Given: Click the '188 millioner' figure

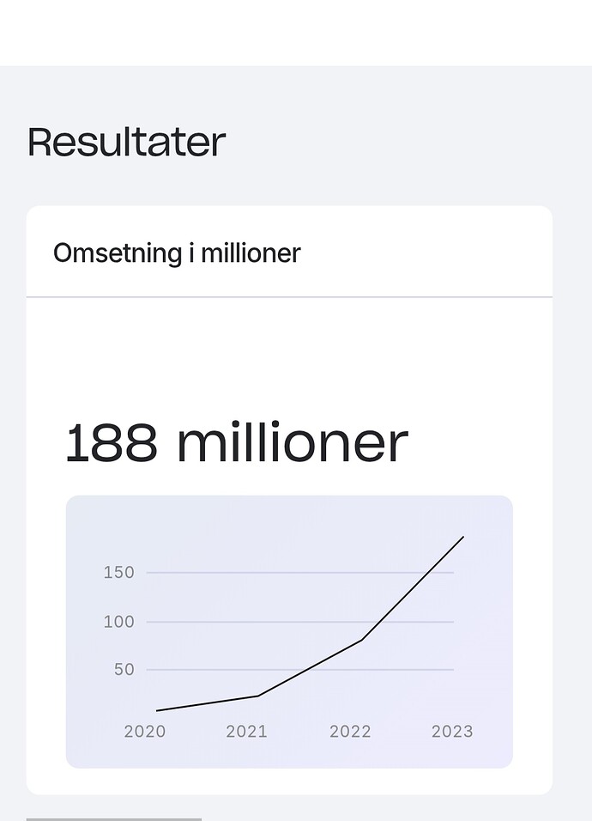Looking at the screenshot, I should pyautogui.click(x=237, y=442).
